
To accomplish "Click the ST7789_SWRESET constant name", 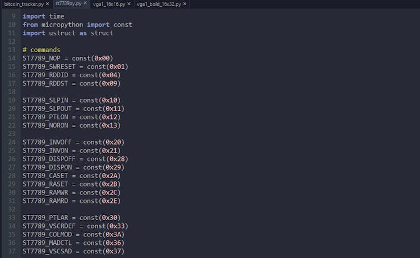I will tap(49, 67).
